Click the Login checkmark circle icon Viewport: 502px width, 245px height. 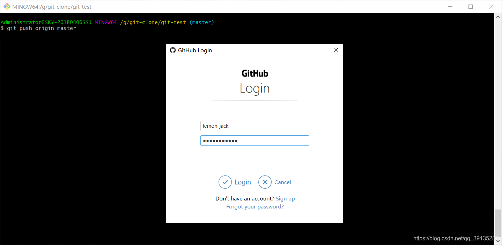225,182
